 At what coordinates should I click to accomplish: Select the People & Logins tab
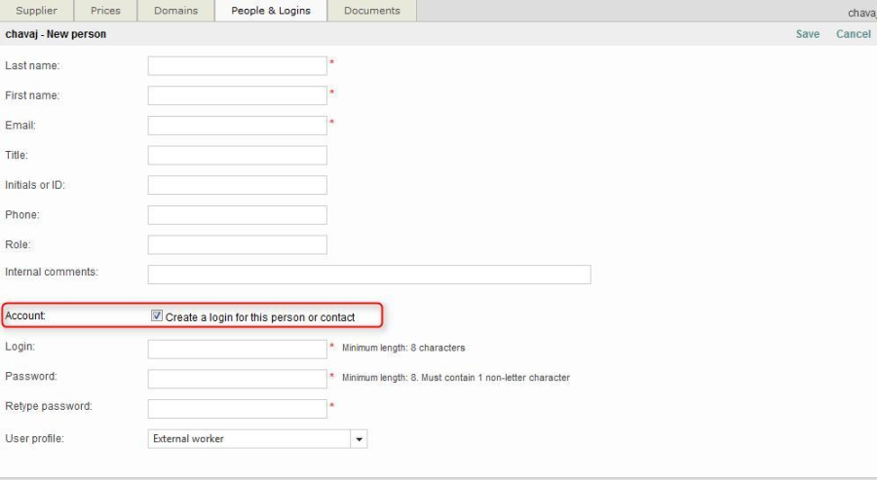click(x=271, y=11)
